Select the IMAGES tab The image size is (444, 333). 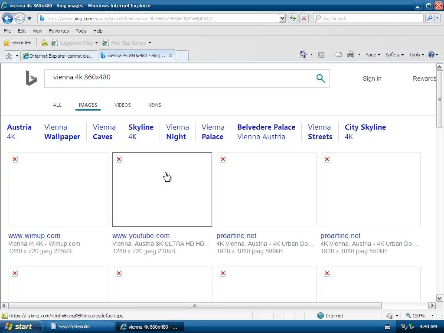[88, 105]
